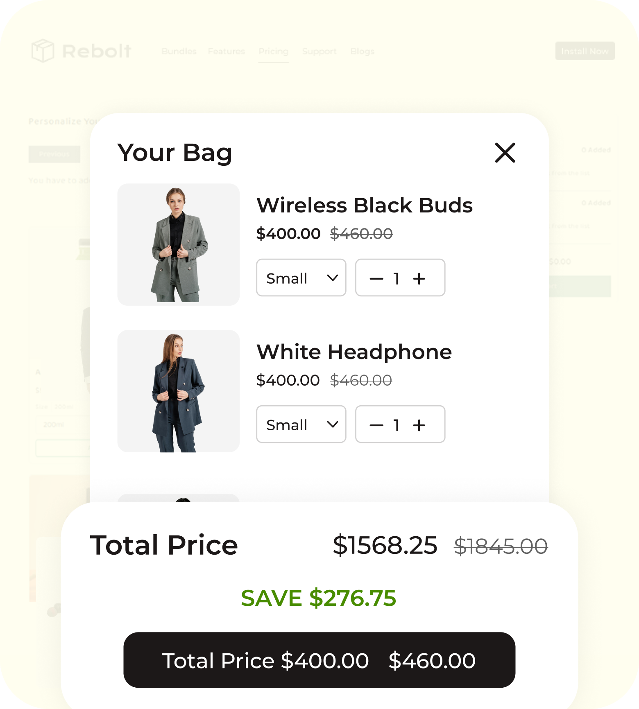This screenshot has height=709, width=639.
Task: Click the White Headphone product thumbnail
Action: (x=178, y=391)
